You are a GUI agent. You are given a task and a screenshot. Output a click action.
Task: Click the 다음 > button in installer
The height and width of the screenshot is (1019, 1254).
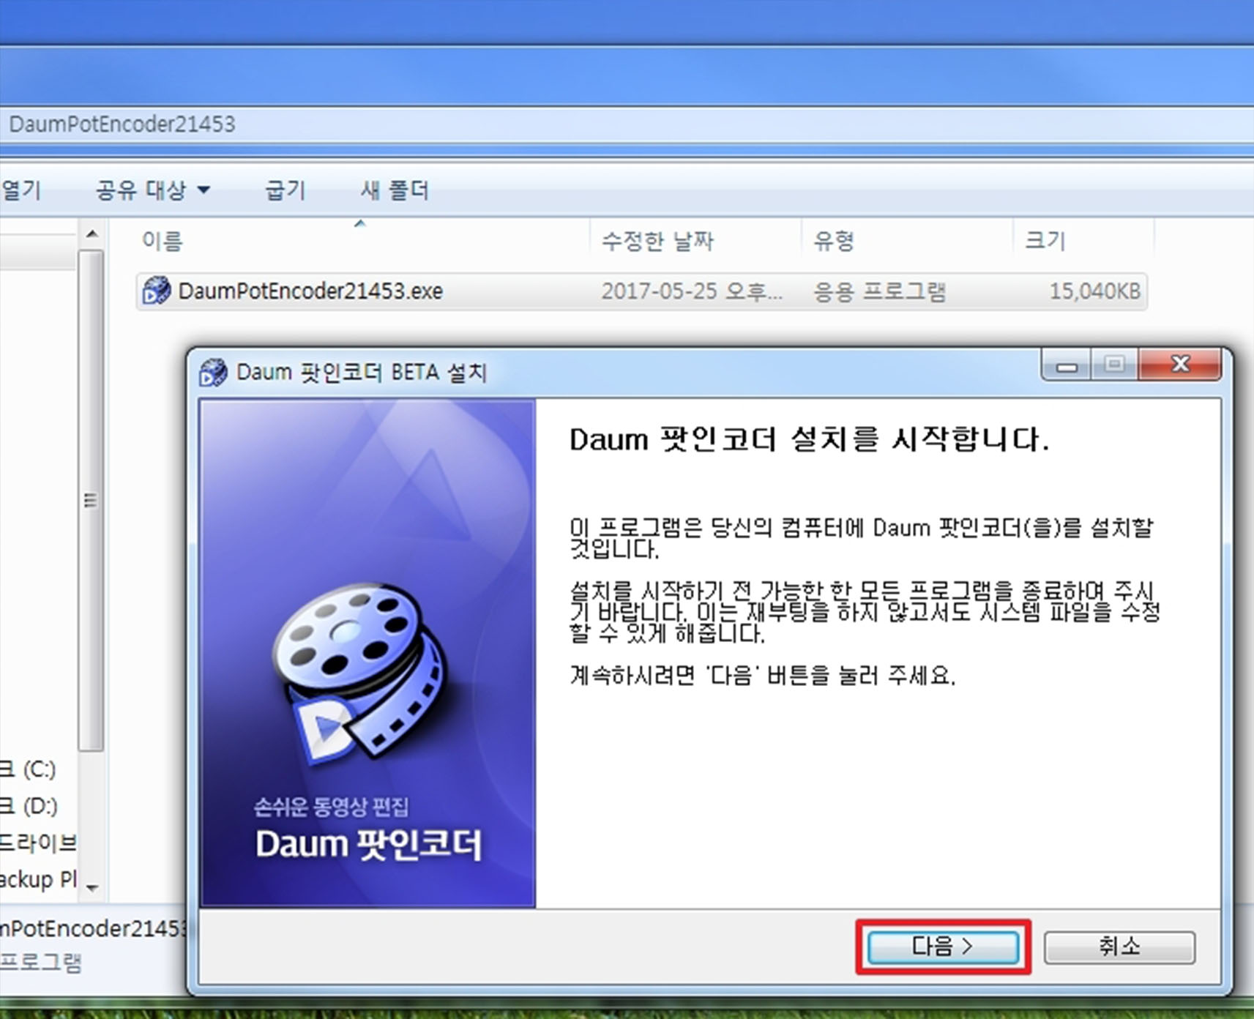[943, 947]
